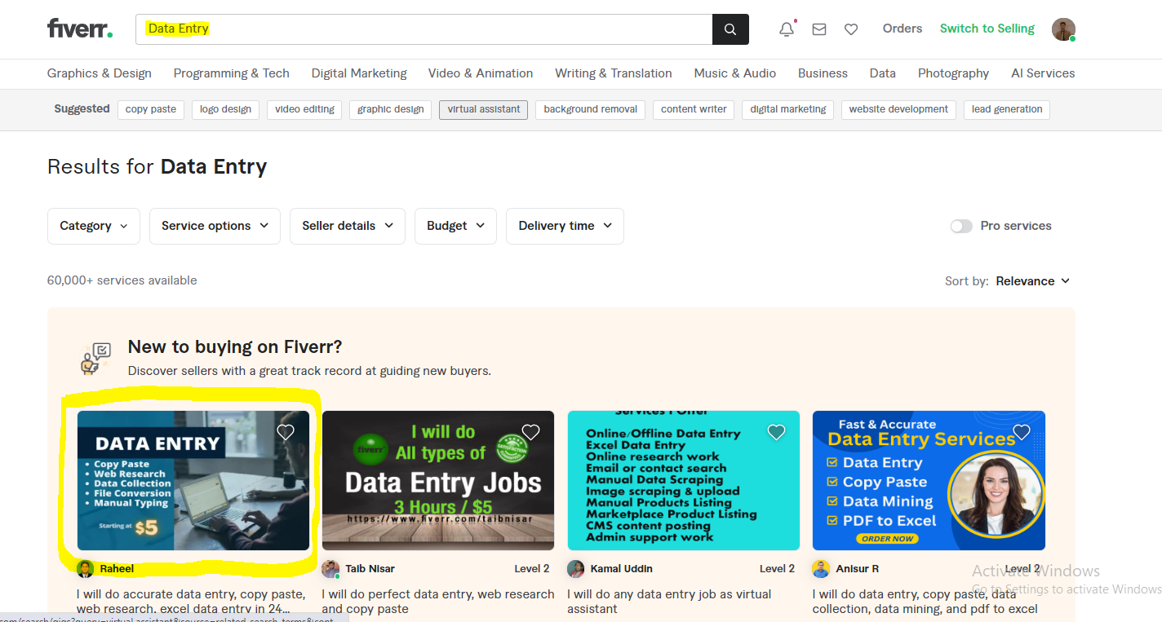Open Data category menu
1162x622 pixels.
pyautogui.click(x=883, y=73)
